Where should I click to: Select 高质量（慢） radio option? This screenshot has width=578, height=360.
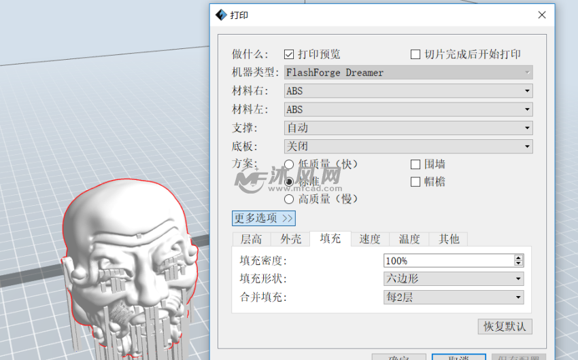click(289, 199)
